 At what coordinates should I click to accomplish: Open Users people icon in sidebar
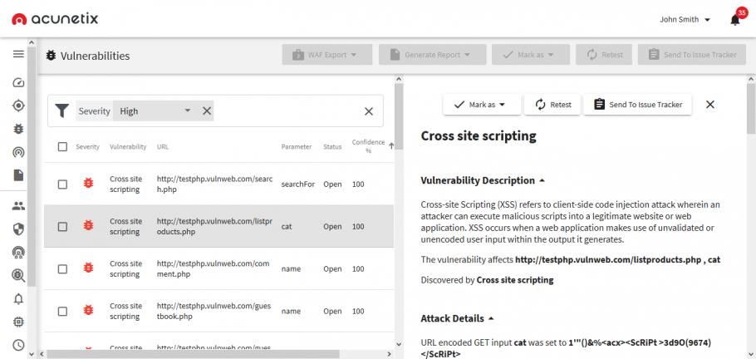pos(18,206)
